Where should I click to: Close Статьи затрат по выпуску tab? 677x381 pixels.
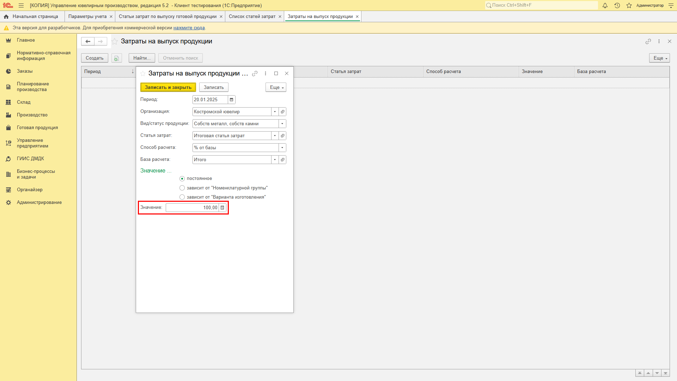tap(221, 17)
